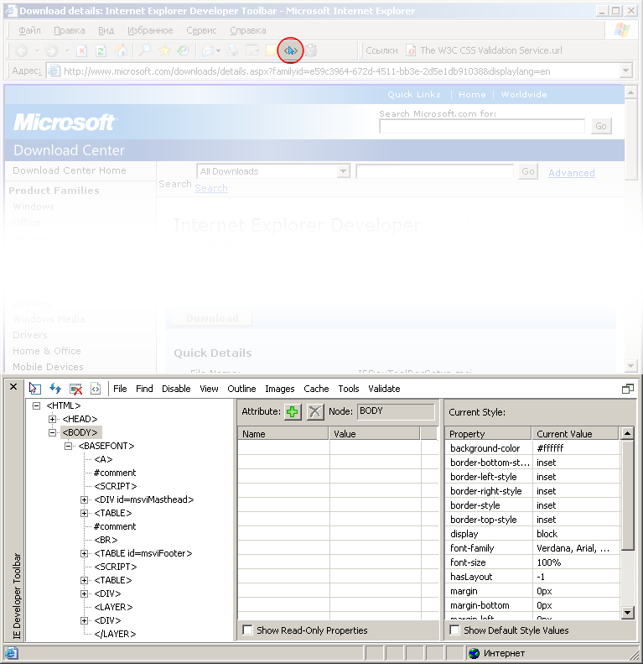This screenshot has width=643, height=664.
Task: Open the developer toolbar Tools menu
Action: click(349, 389)
